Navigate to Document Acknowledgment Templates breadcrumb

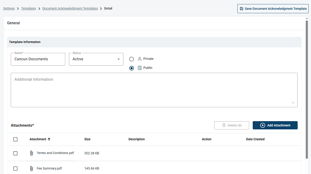(70, 8)
